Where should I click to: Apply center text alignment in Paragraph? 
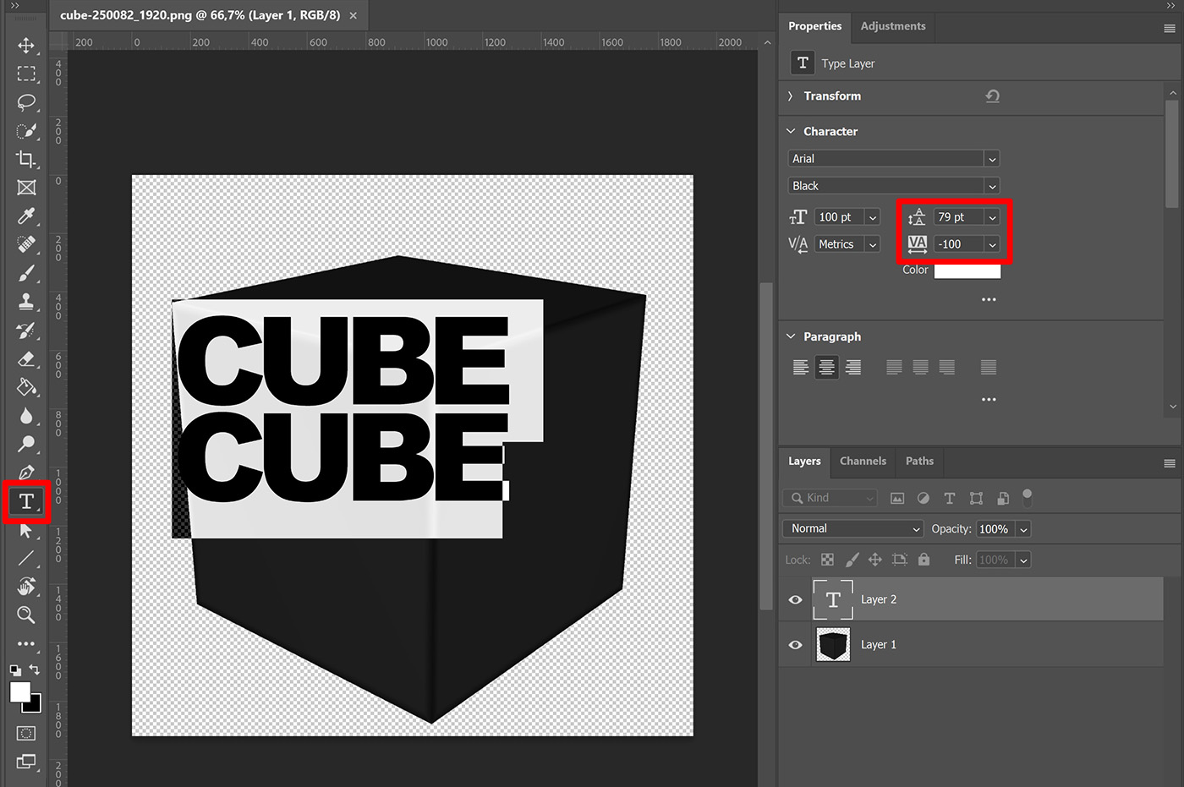(826, 367)
